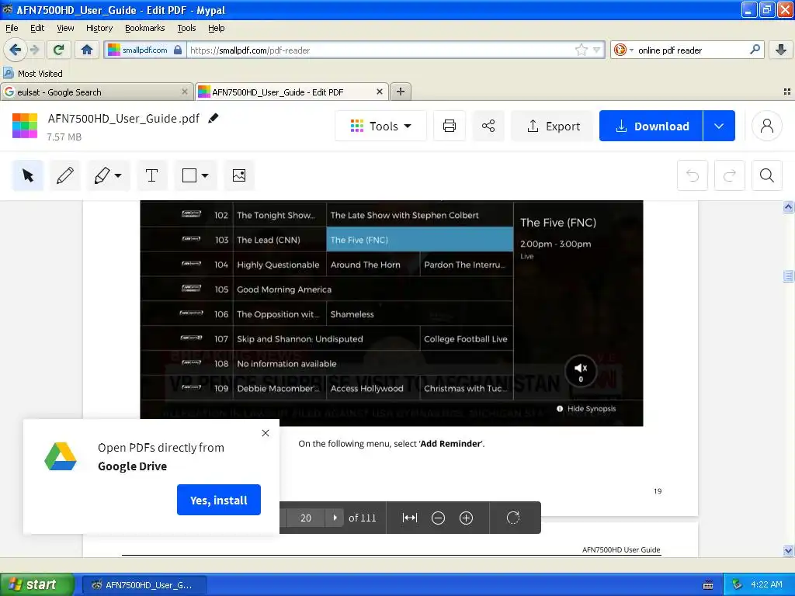Open highlighter tool options arrow

click(118, 176)
